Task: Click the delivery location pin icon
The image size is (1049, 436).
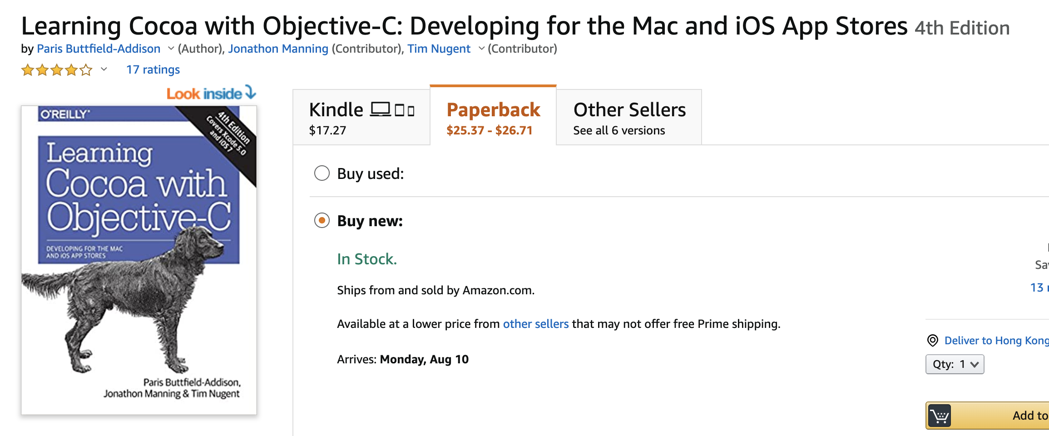Action: point(932,340)
